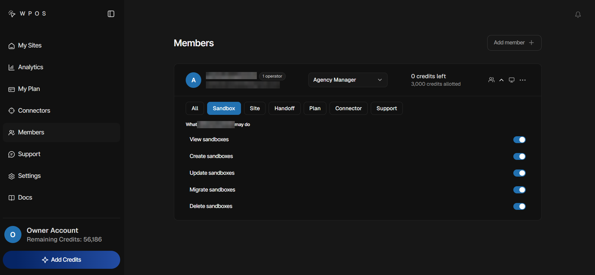This screenshot has height=275, width=595.
Task: Click the sparkle icon on Add Credits
Action: (x=45, y=260)
